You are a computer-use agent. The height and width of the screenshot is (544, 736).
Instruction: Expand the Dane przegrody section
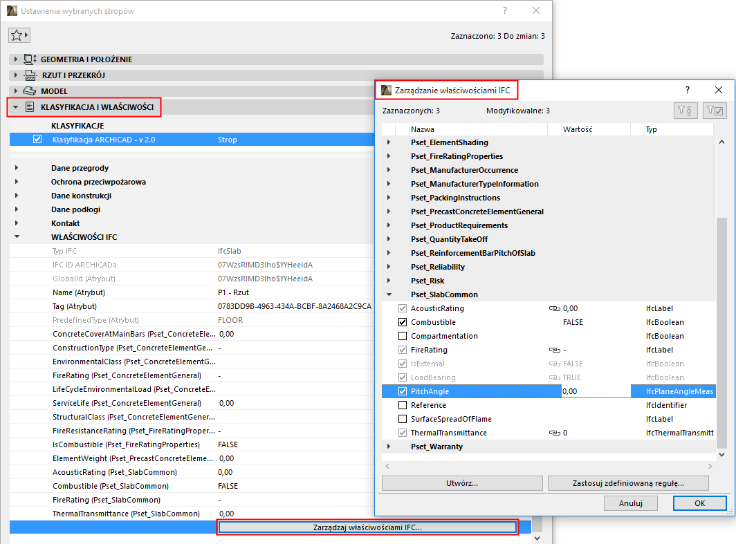click(17, 167)
